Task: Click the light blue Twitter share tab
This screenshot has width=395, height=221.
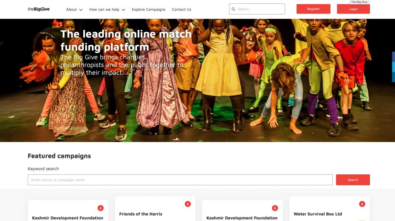Action: click(x=393, y=67)
